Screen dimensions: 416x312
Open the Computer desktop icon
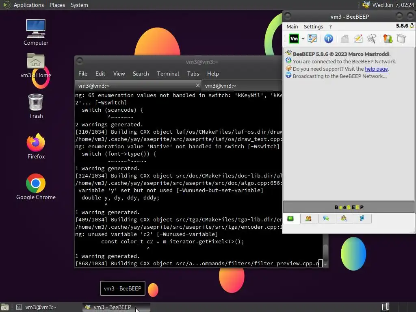pyautogui.click(x=36, y=32)
